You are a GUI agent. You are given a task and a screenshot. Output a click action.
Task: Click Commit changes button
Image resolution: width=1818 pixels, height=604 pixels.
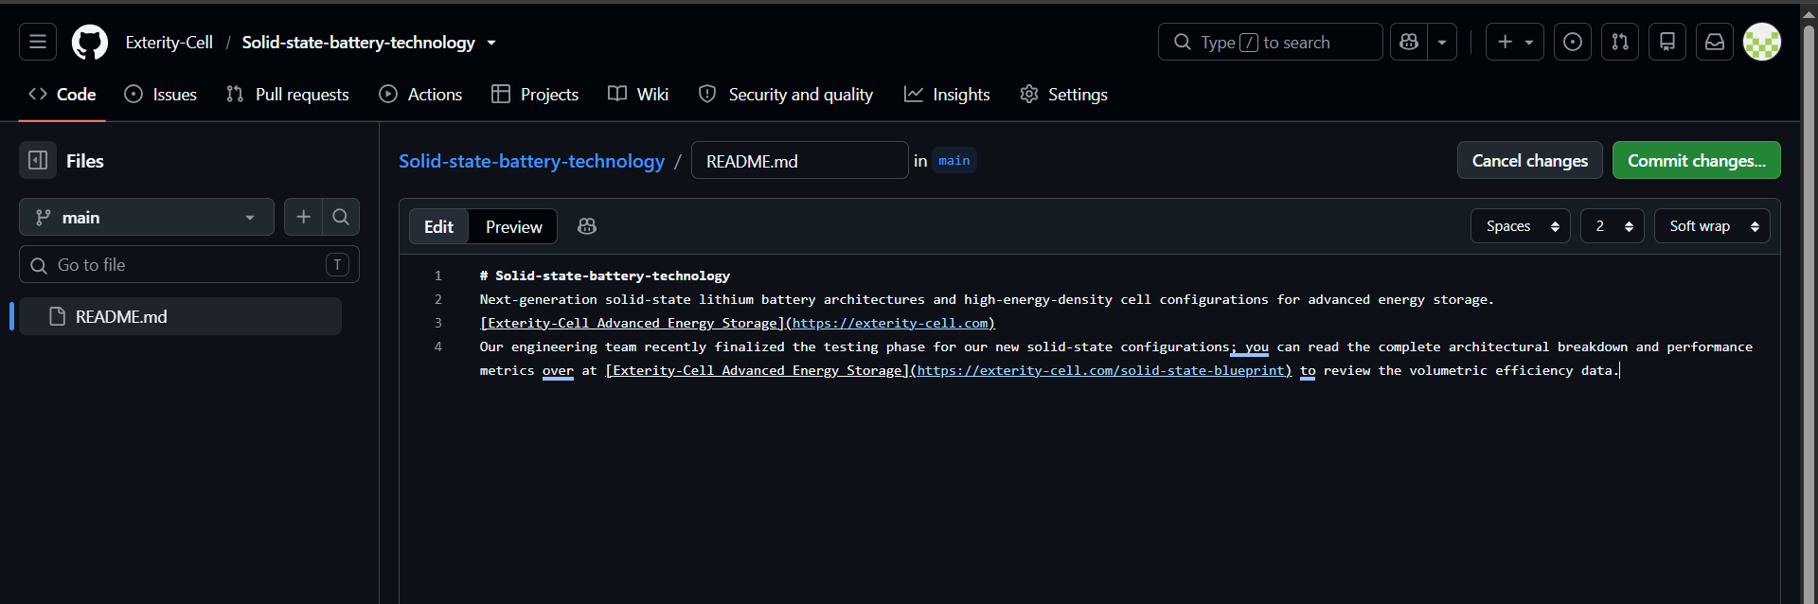1696,161
